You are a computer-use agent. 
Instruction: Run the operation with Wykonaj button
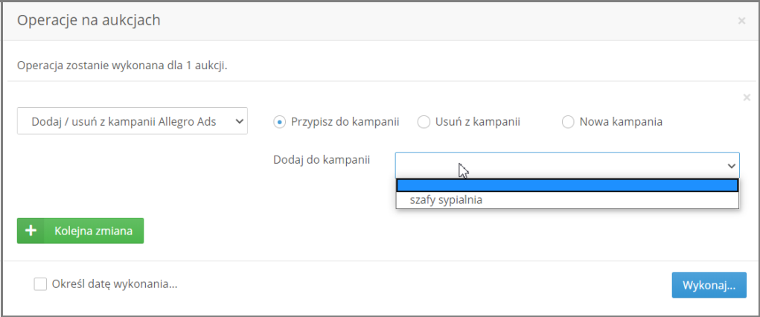click(709, 285)
